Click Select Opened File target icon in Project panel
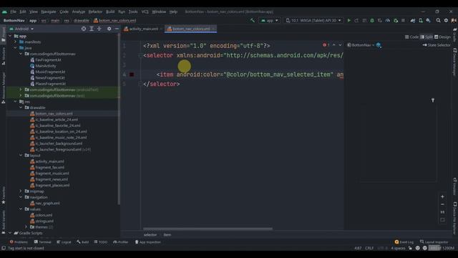Viewport: 458px width, 258px height. 84,29
